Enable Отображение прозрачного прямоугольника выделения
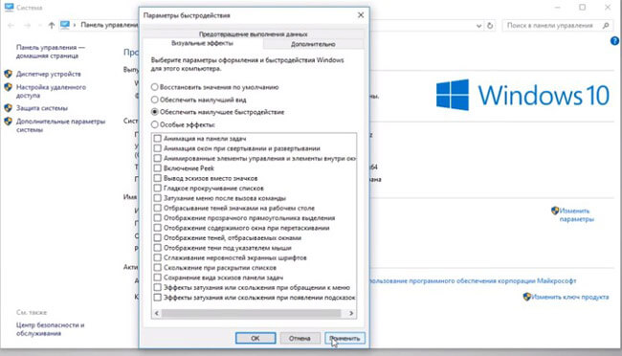622x356 pixels. click(x=158, y=218)
